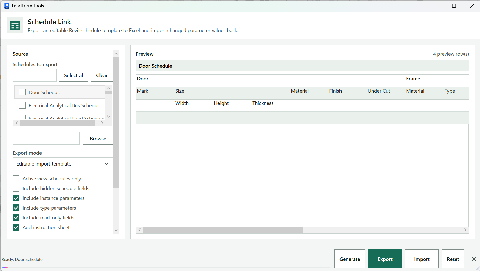Click the Thickness sub-header cell
The width and height of the screenshot is (480, 271).
(x=263, y=103)
